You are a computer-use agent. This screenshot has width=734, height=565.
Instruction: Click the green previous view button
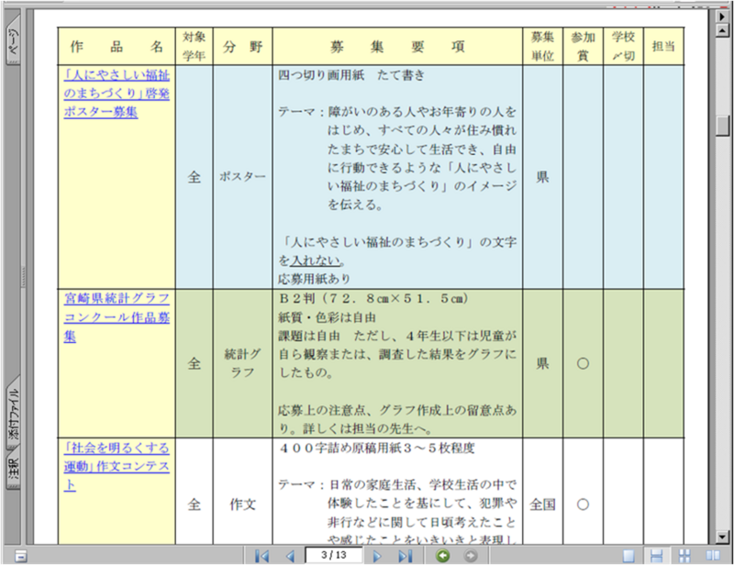pyautogui.click(x=443, y=556)
